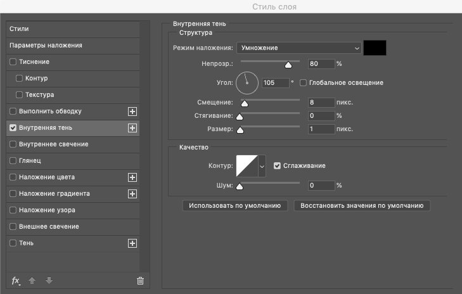Enable the Внешнее свечение checkbox
The height and width of the screenshot is (294, 462).
(x=13, y=227)
